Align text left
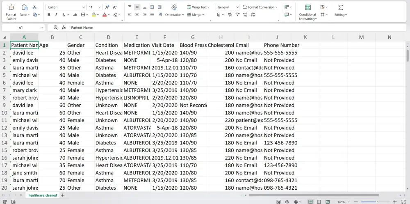This screenshot has height=204, width=410. [130, 15]
